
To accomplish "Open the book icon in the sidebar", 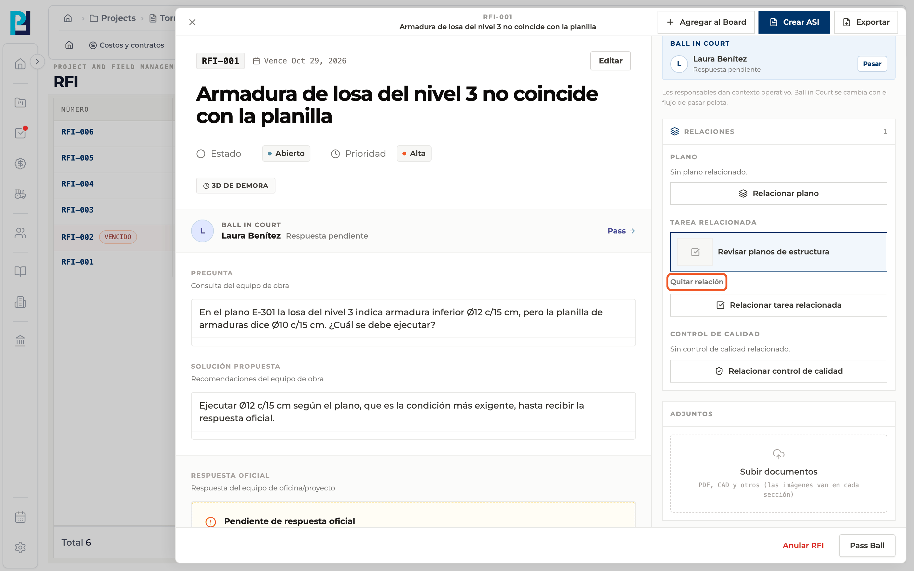I will click(x=20, y=271).
